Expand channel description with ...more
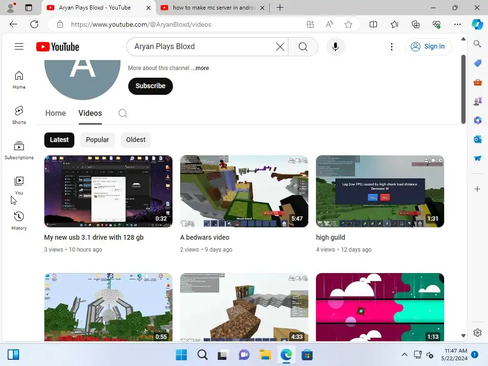488x366 pixels. 200,68
